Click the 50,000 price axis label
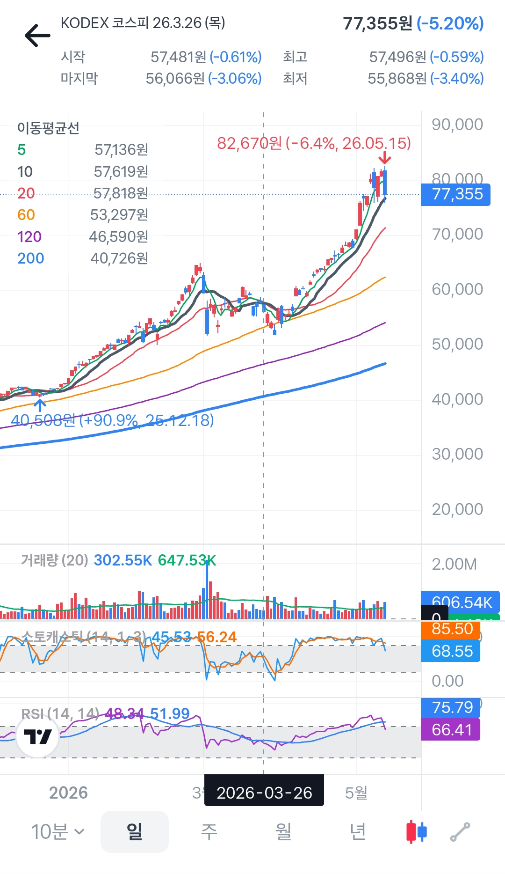The height and width of the screenshot is (874, 505). coord(457,344)
